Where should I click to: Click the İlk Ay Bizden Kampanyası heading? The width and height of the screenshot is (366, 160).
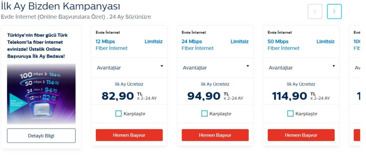[x=60, y=6]
